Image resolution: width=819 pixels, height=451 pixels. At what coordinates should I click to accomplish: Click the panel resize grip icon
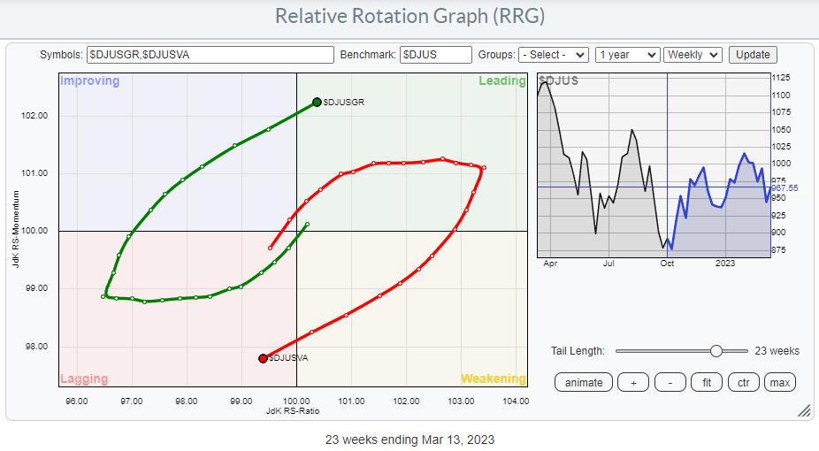(804, 411)
